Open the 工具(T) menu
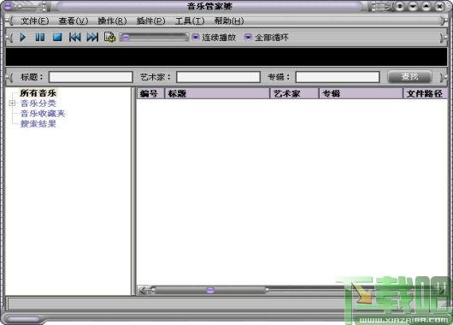The width and height of the screenshot is (453, 325). click(190, 21)
